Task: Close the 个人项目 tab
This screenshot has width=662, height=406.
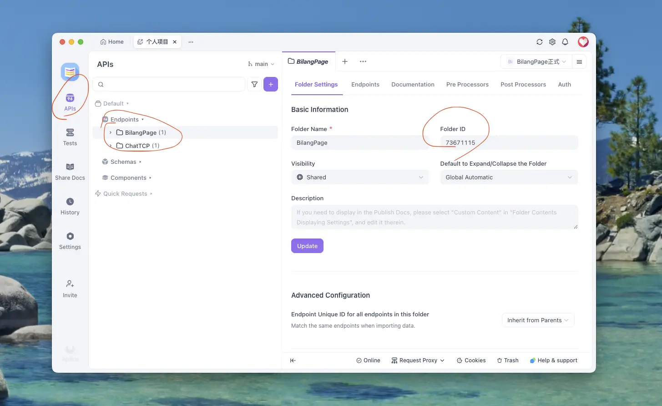Action: pos(175,42)
